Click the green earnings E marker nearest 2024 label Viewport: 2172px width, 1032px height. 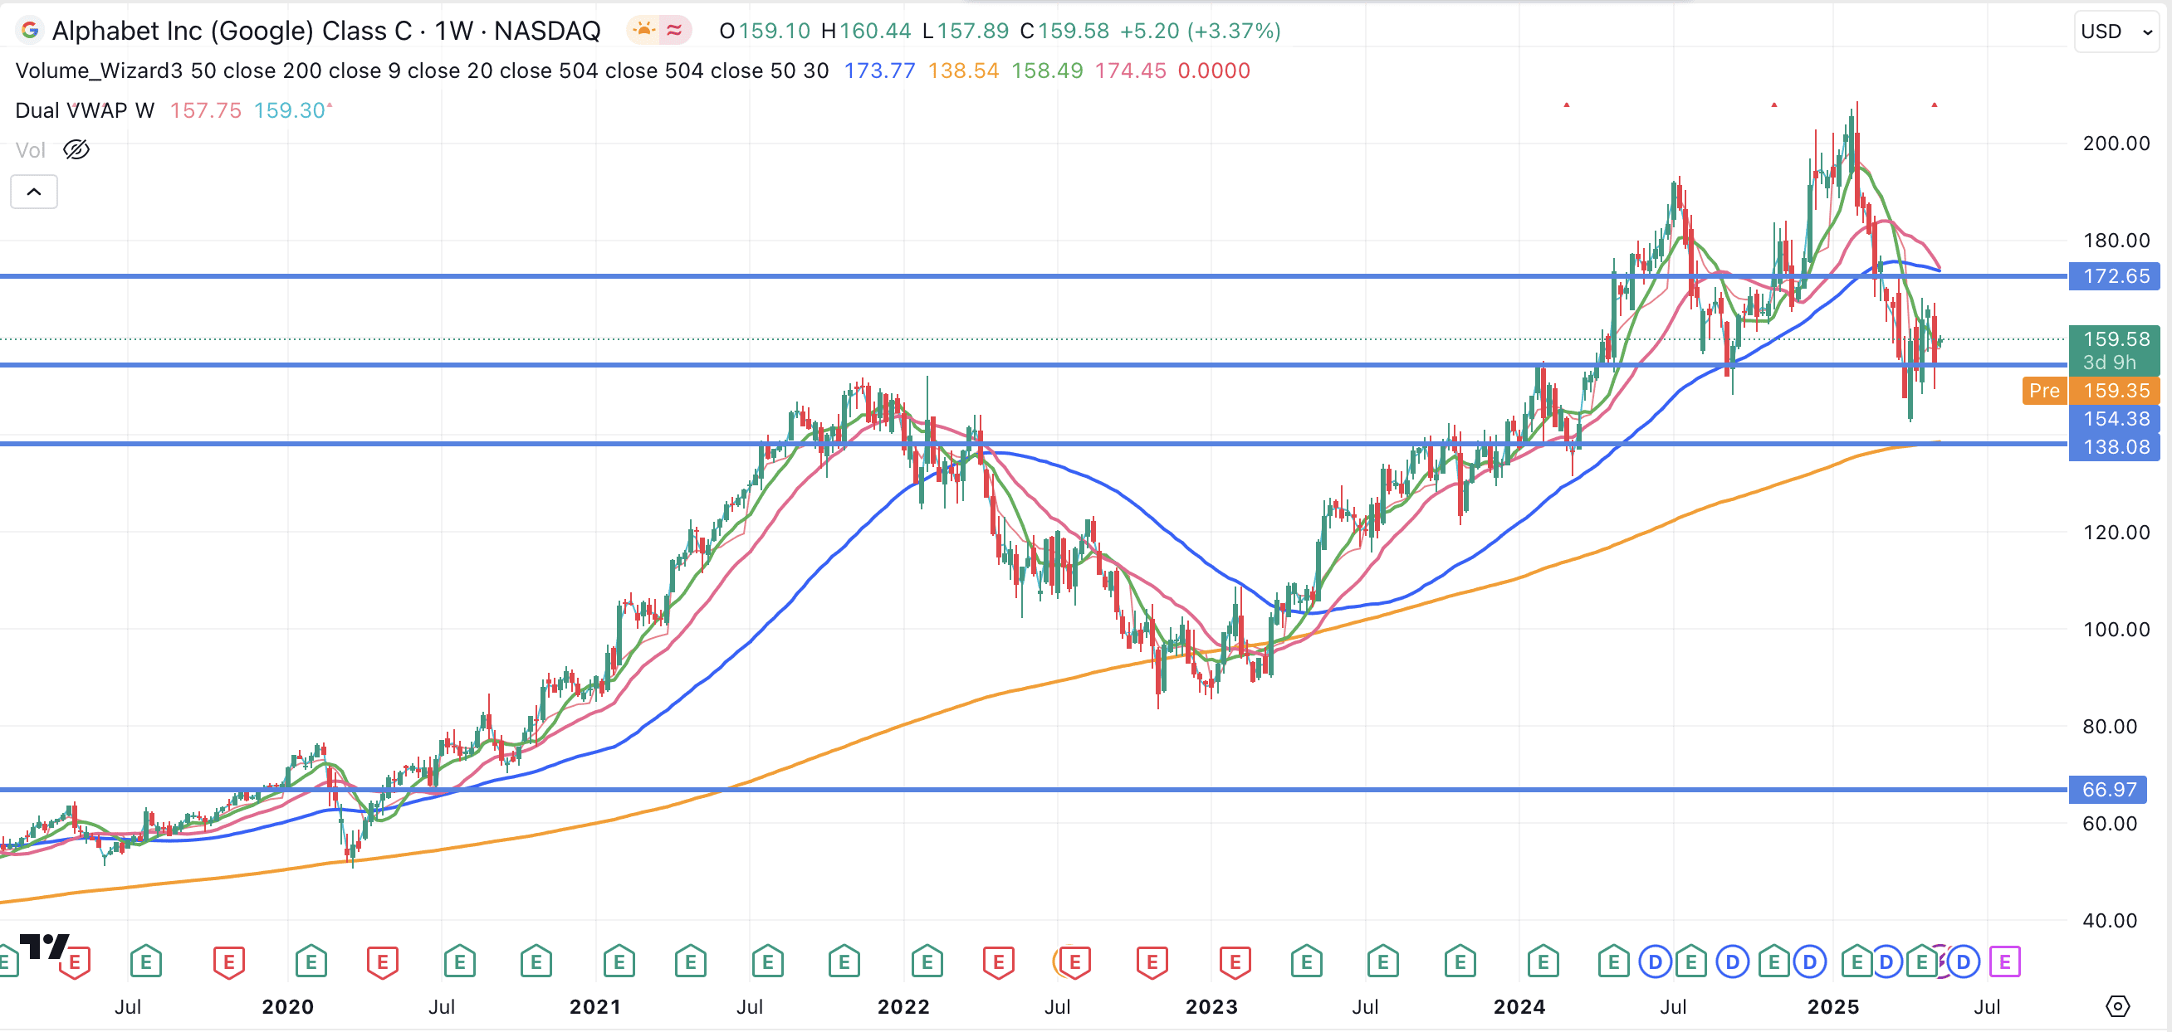(x=1543, y=961)
